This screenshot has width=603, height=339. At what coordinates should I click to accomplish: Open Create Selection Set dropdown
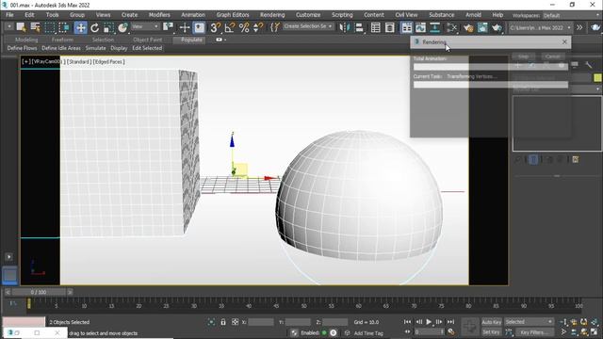pos(308,26)
